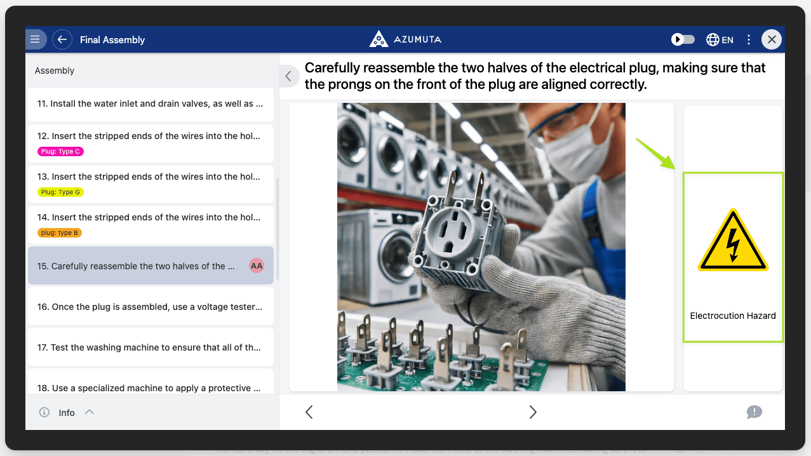Select step 12 with Plug: Type C
811x456 pixels.
[151, 136]
